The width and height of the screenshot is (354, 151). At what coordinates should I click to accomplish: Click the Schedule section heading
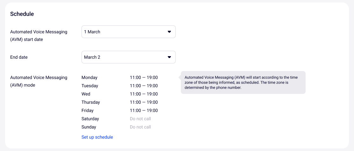tap(22, 14)
